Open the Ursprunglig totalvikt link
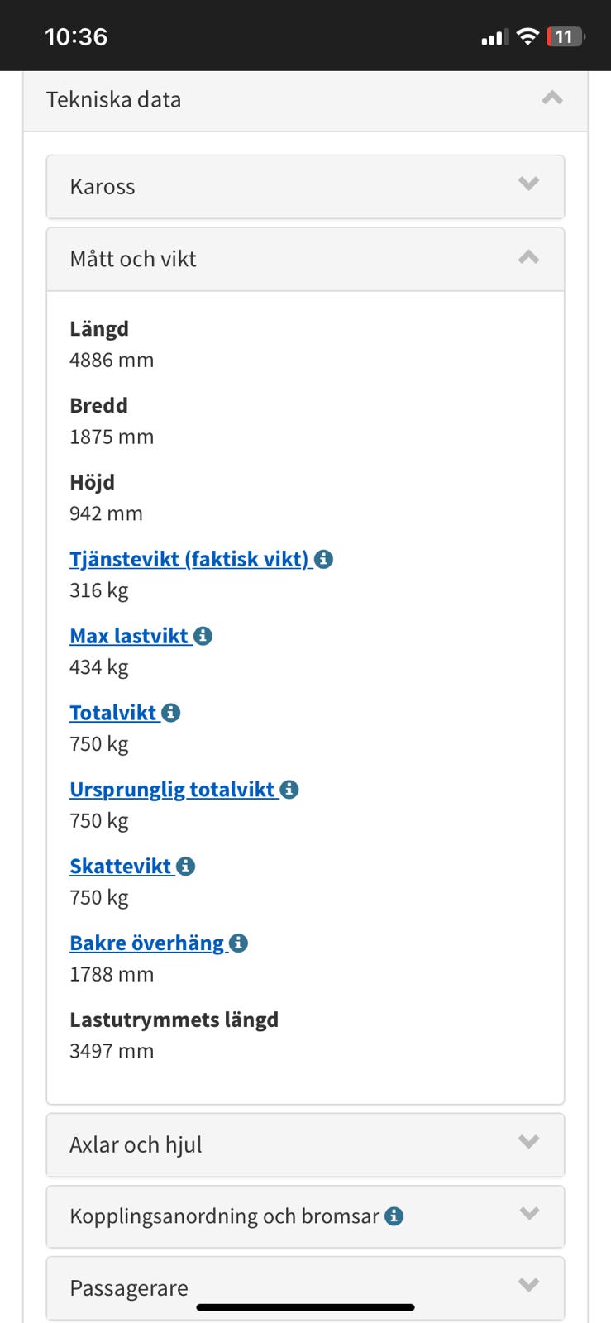The image size is (611, 1323). coord(172,790)
